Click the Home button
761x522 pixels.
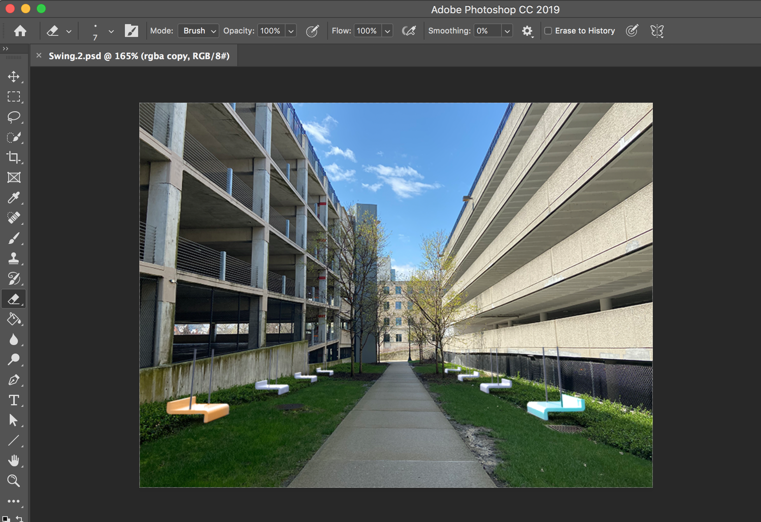coord(20,31)
